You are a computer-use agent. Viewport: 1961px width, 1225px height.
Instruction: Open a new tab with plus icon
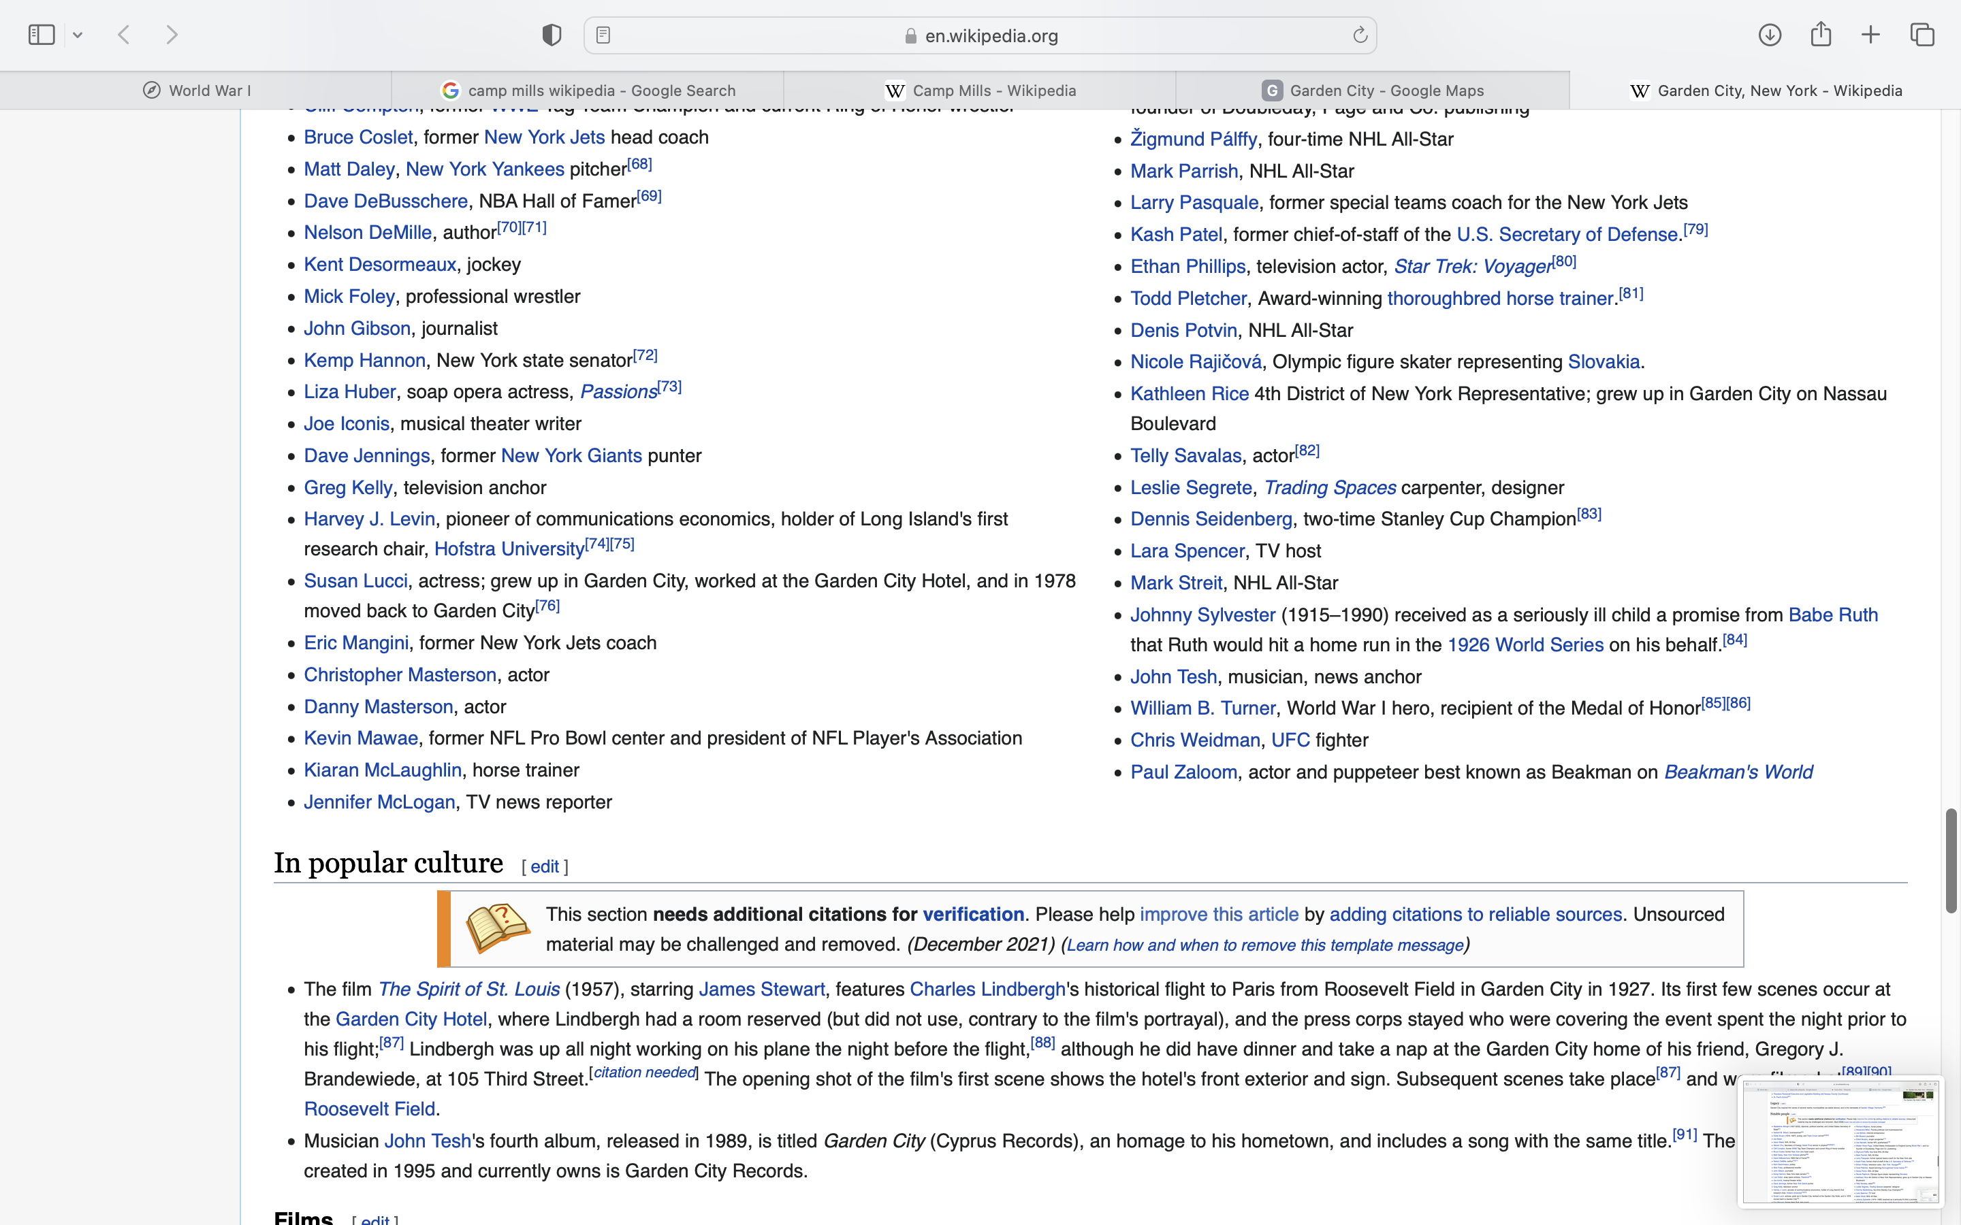click(x=1870, y=35)
